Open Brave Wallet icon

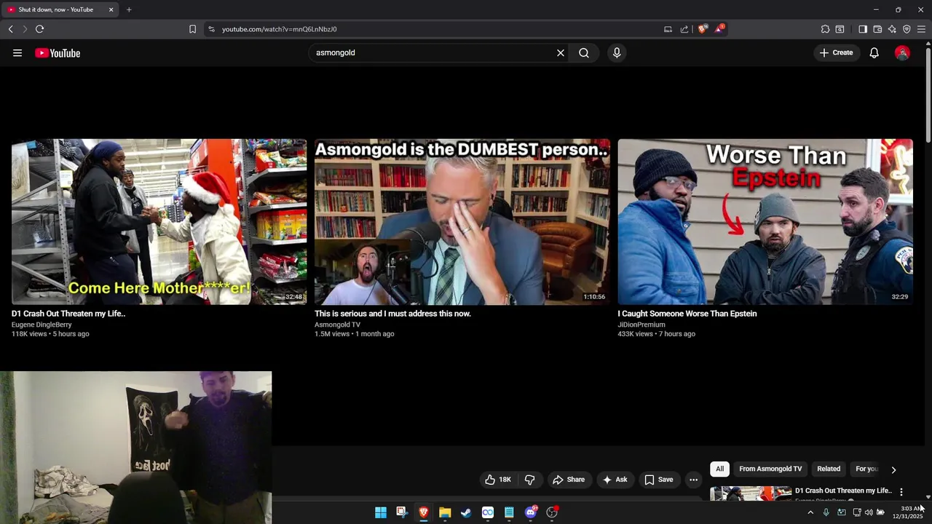[x=877, y=29]
